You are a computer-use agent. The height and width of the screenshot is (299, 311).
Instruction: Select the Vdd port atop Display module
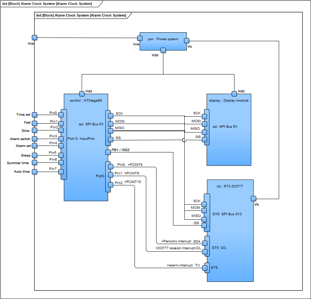click(x=234, y=94)
